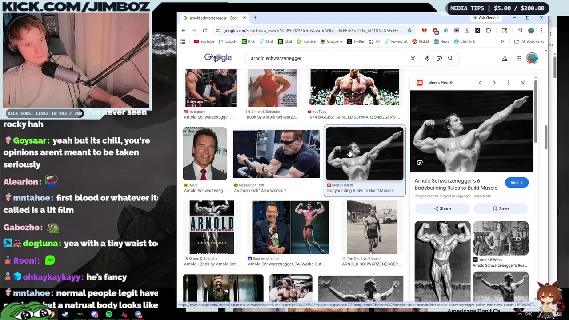
Task: Submit the search with the magnifier icon
Action: pyautogui.click(x=451, y=58)
